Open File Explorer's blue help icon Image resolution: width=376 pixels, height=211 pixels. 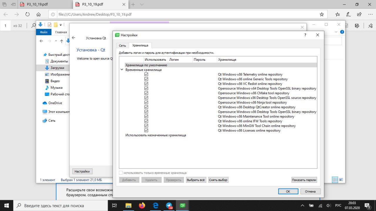pyautogui.click(x=342, y=32)
